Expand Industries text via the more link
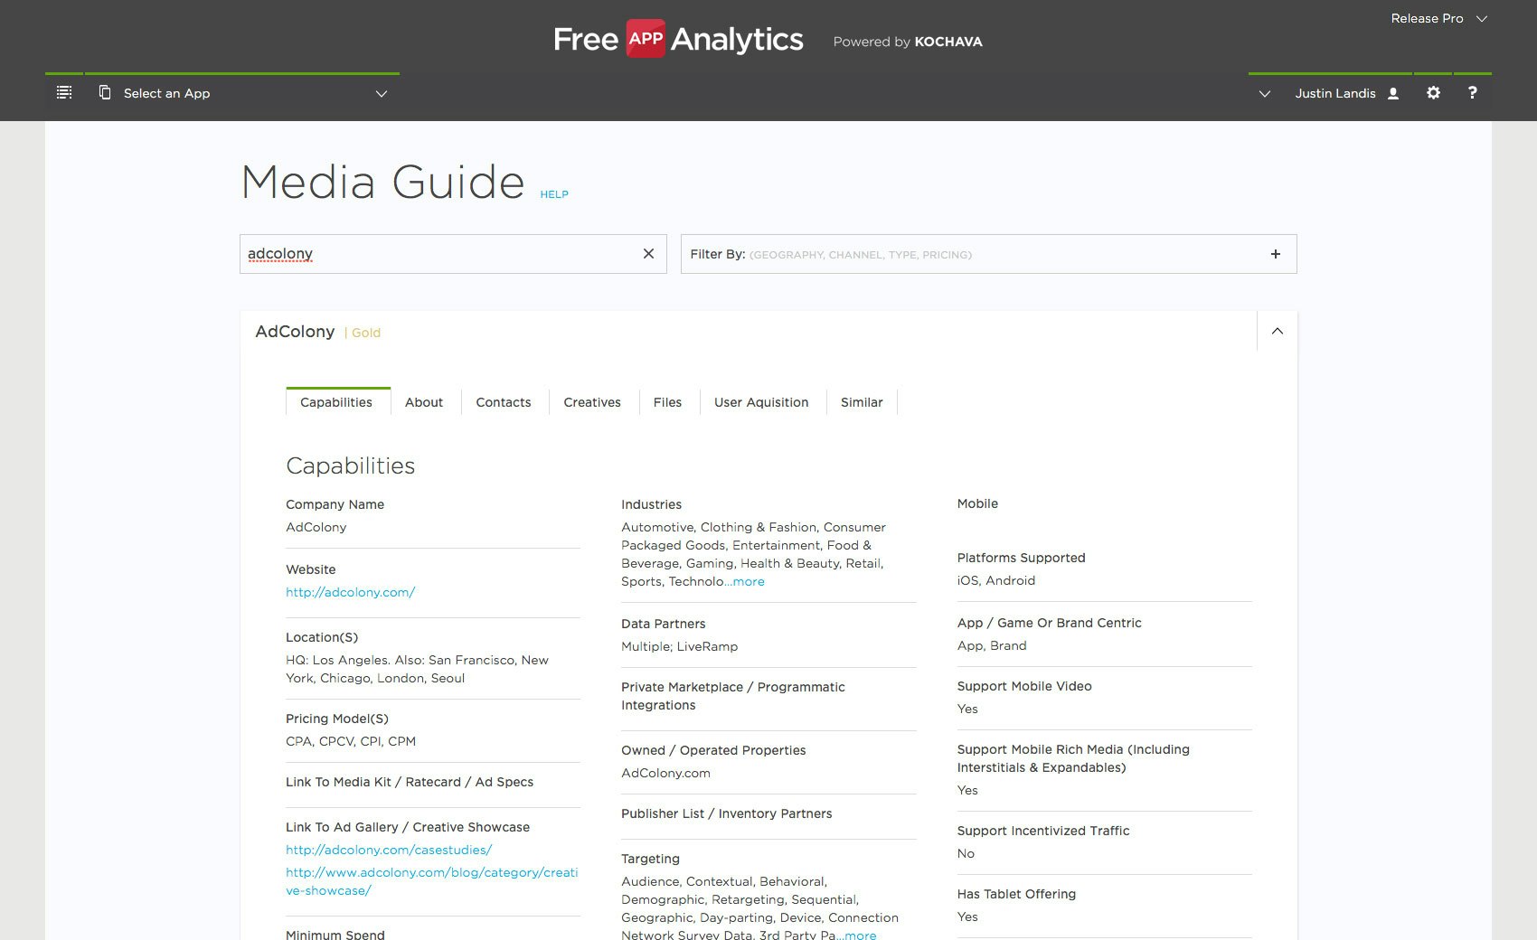Screen dimensions: 1537x940 pos(747,581)
